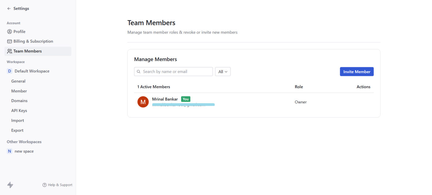Click the lightning bolt logo icon
Image resolution: width=432 pixels, height=195 pixels.
point(10,185)
